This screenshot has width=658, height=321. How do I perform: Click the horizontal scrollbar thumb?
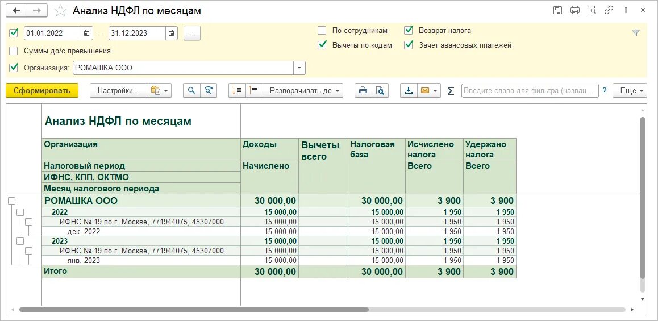tap(194, 310)
